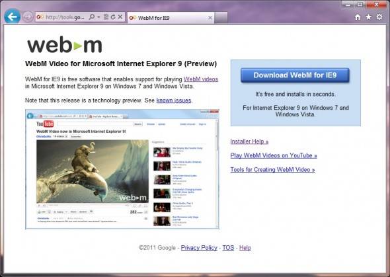This screenshot has height=277, width=390.
Task: Click the compatibility view icon
Action: tap(106, 17)
